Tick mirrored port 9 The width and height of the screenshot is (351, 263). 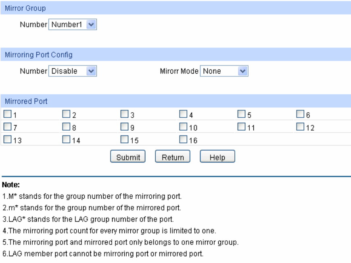coord(125,127)
